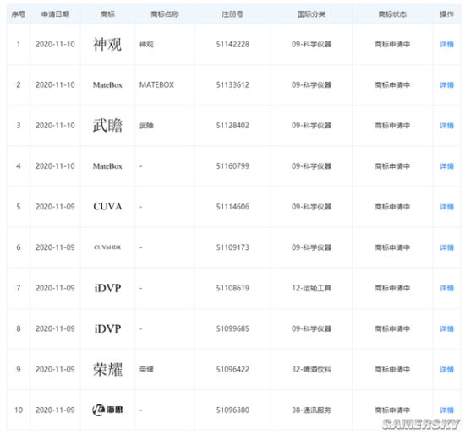Click the MateBox logo in row 4
465x434 pixels.
coord(107,166)
